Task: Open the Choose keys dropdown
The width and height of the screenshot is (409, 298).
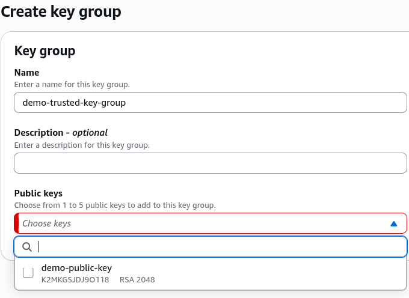Action: (x=211, y=223)
